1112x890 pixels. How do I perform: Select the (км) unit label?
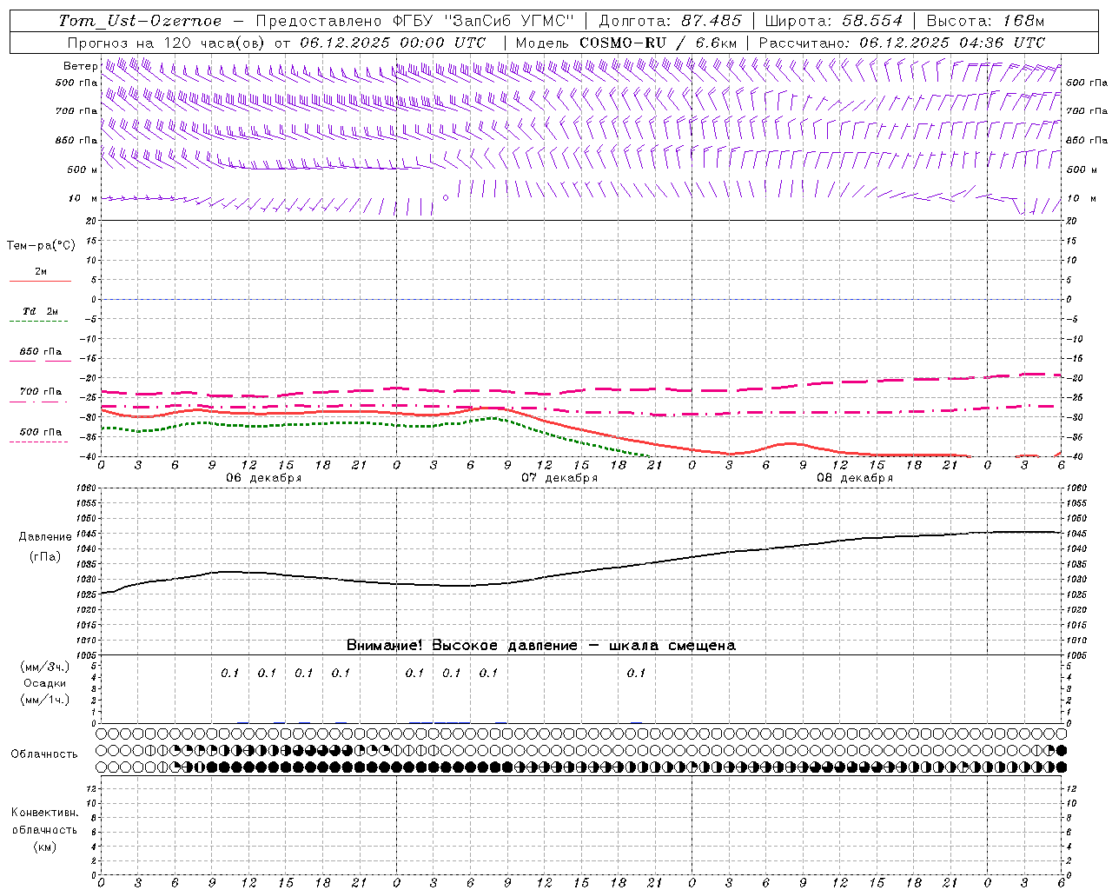point(44,847)
